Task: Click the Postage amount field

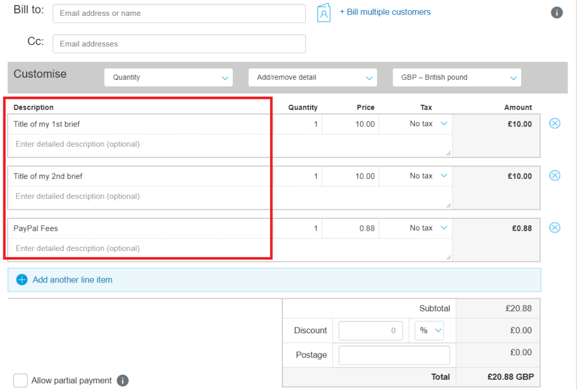Action: click(x=394, y=355)
